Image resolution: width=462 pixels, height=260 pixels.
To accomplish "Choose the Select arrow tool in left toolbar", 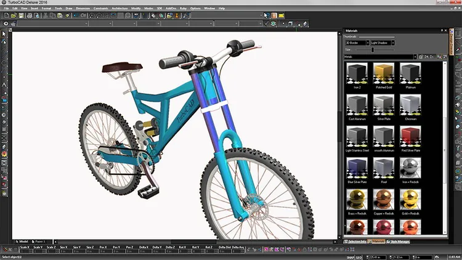I will tap(4, 34).
